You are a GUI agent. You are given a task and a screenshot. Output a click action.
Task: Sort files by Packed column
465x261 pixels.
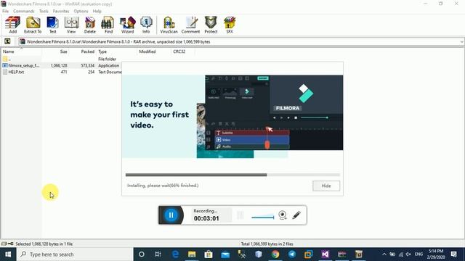(82, 51)
